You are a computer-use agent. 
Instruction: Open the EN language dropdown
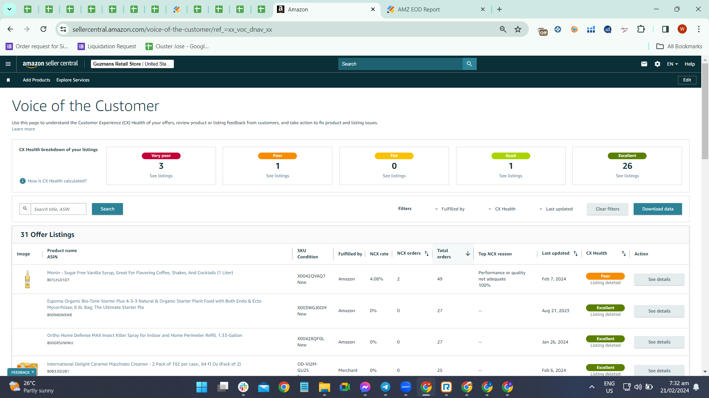tap(672, 64)
